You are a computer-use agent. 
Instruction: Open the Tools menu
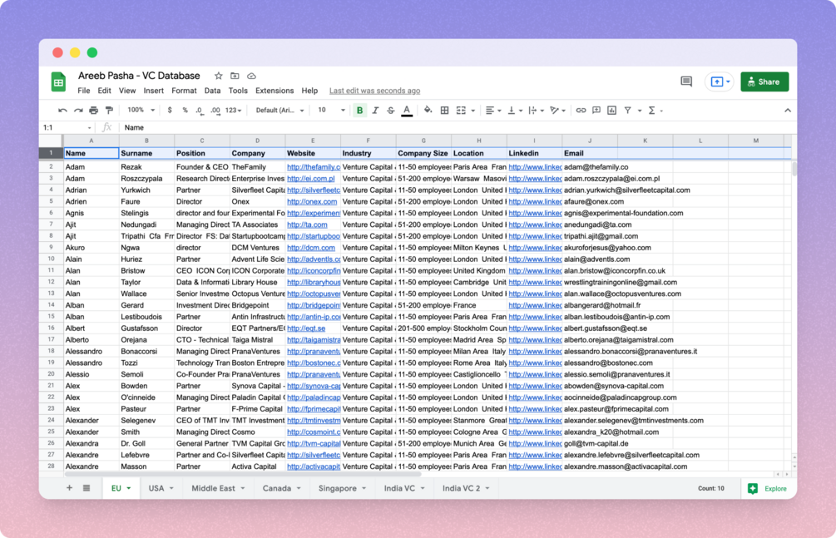[238, 91]
